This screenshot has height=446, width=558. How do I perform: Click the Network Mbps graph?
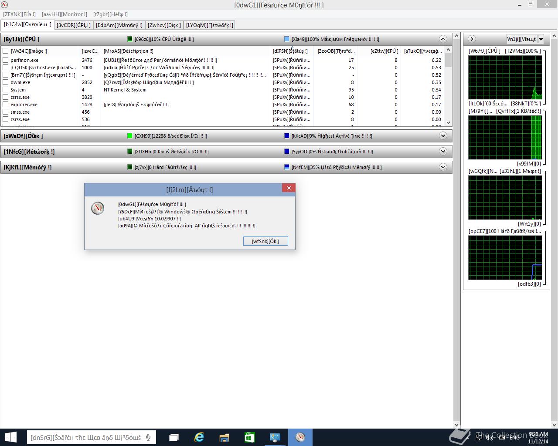pyautogui.click(x=505, y=198)
